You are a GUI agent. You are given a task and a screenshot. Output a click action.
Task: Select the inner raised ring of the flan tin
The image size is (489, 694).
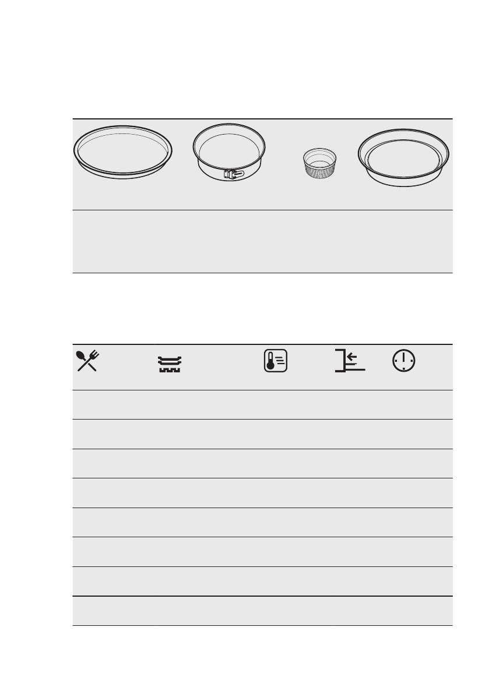click(x=403, y=158)
